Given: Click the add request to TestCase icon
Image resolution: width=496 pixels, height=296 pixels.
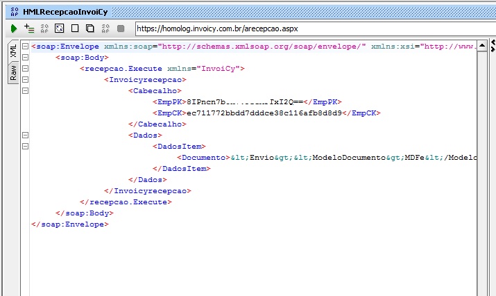Looking at the screenshot, I should [28, 28].
